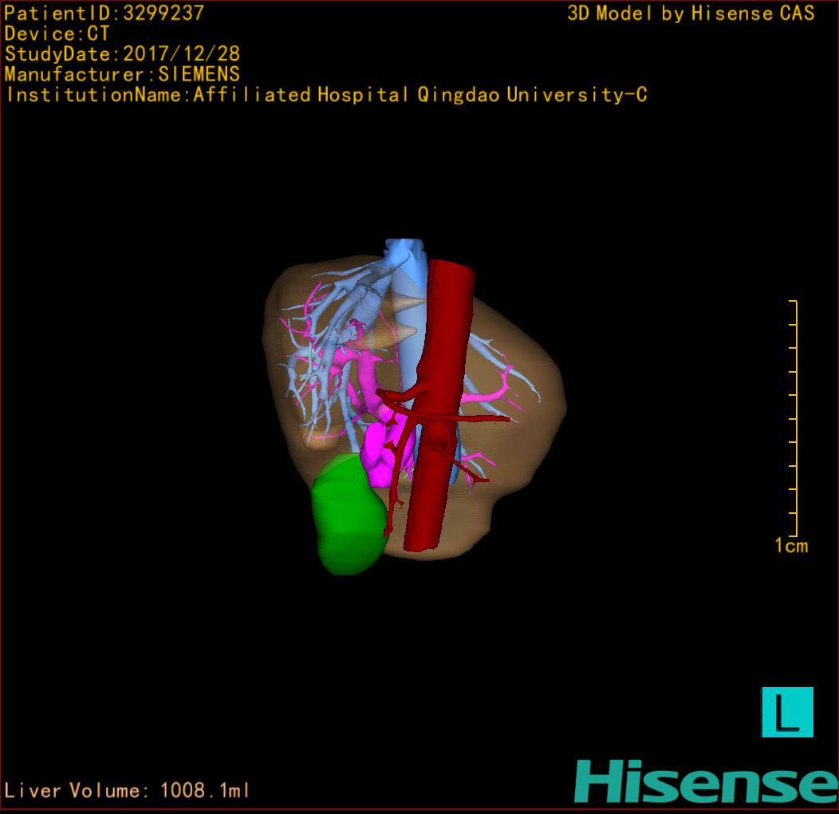839x814 pixels.
Task: Click the Manufacturer:SIEMENS text
Action: click(122, 74)
